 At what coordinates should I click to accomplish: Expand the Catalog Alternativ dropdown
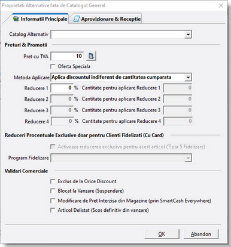187,35
